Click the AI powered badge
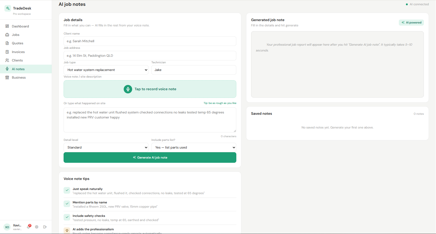 click(411, 22)
